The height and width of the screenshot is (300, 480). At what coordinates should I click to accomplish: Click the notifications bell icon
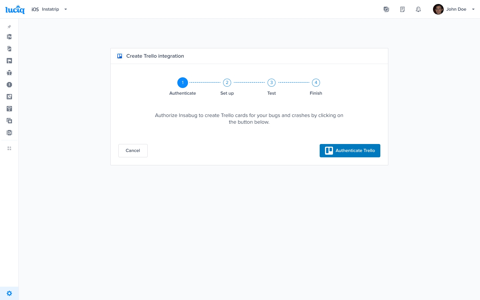(418, 9)
